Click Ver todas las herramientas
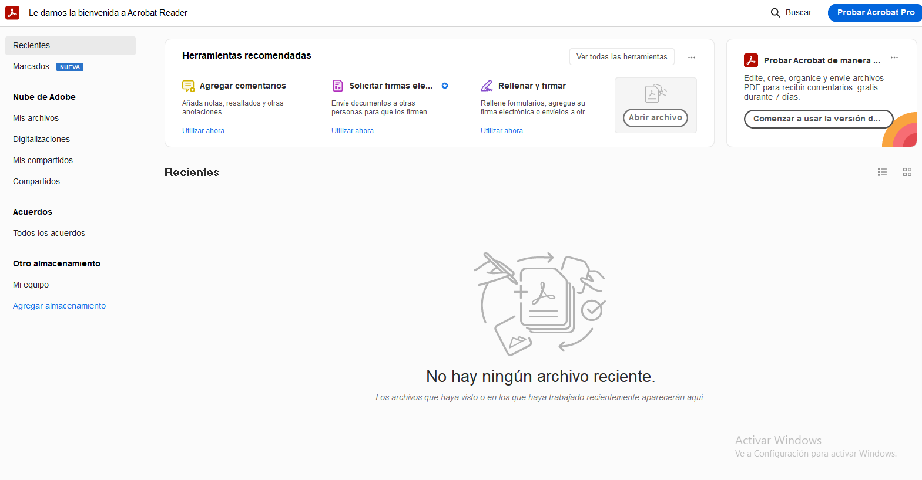Viewport: 922px width, 480px height. (622, 57)
